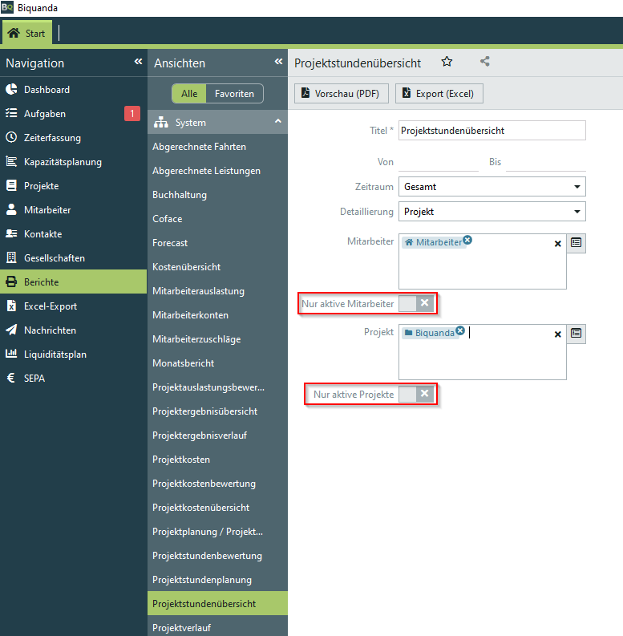Remove the Mitarbeiter tag via its x badge
The width and height of the screenshot is (623, 636).
click(467, 239)
